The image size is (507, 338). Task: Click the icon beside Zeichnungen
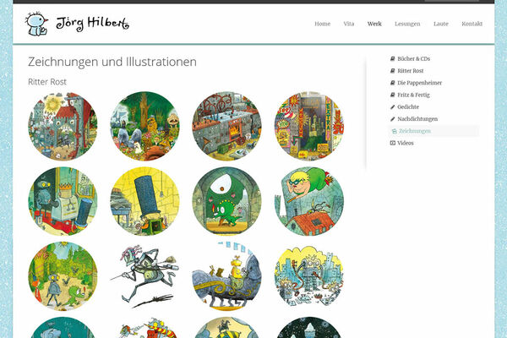click(394, 131)
